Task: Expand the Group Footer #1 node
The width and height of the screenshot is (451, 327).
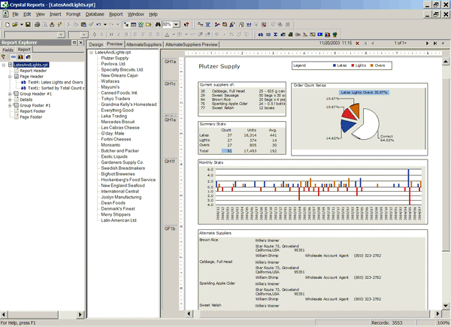Action: pyautogui.click(x=10, y=105)
